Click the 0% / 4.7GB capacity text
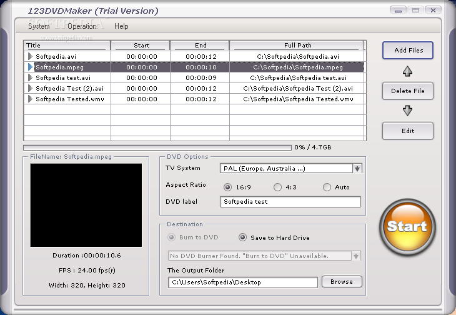This screenshot has height=315, width=456. pyautogui.click(x=312, y=147)
